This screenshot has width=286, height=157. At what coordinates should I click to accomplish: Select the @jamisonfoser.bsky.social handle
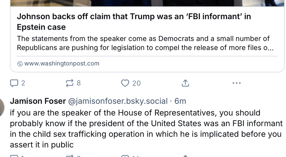coord(118,101)
